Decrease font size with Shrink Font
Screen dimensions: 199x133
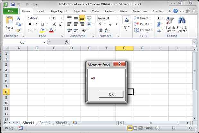[60, 24]
